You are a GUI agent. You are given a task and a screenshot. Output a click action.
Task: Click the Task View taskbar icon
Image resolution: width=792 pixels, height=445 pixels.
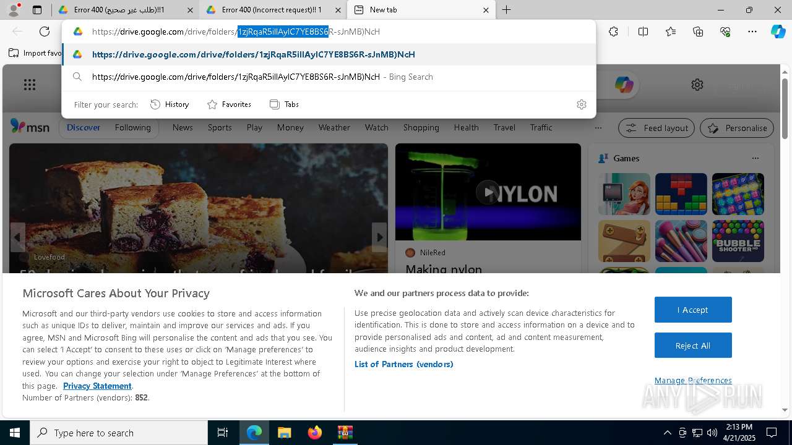click(x=223, y=433)
